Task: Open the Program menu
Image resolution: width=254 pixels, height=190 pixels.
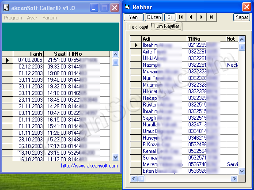Action: tap(13, 18)
